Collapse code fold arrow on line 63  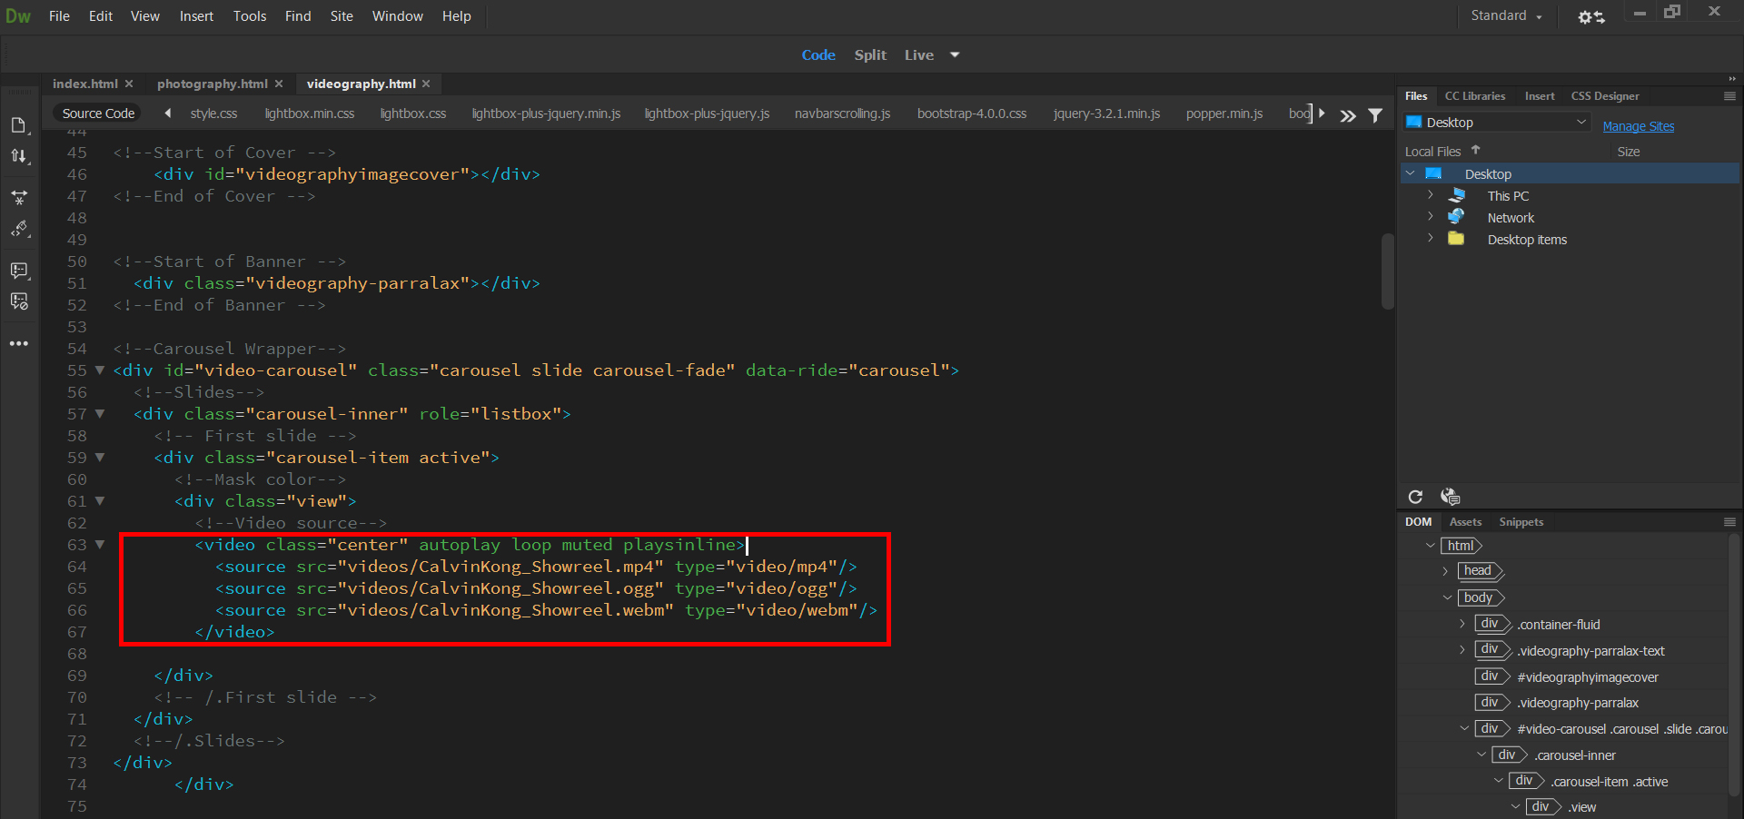(x=100, y=545)
